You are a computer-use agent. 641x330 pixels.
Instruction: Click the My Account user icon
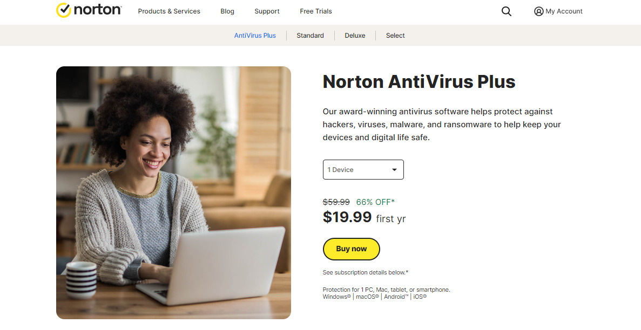(538, 11)
